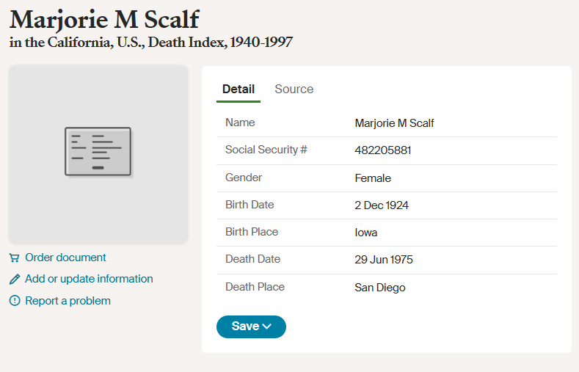
Task: Click the pencil edit icon
Action: 15,279
